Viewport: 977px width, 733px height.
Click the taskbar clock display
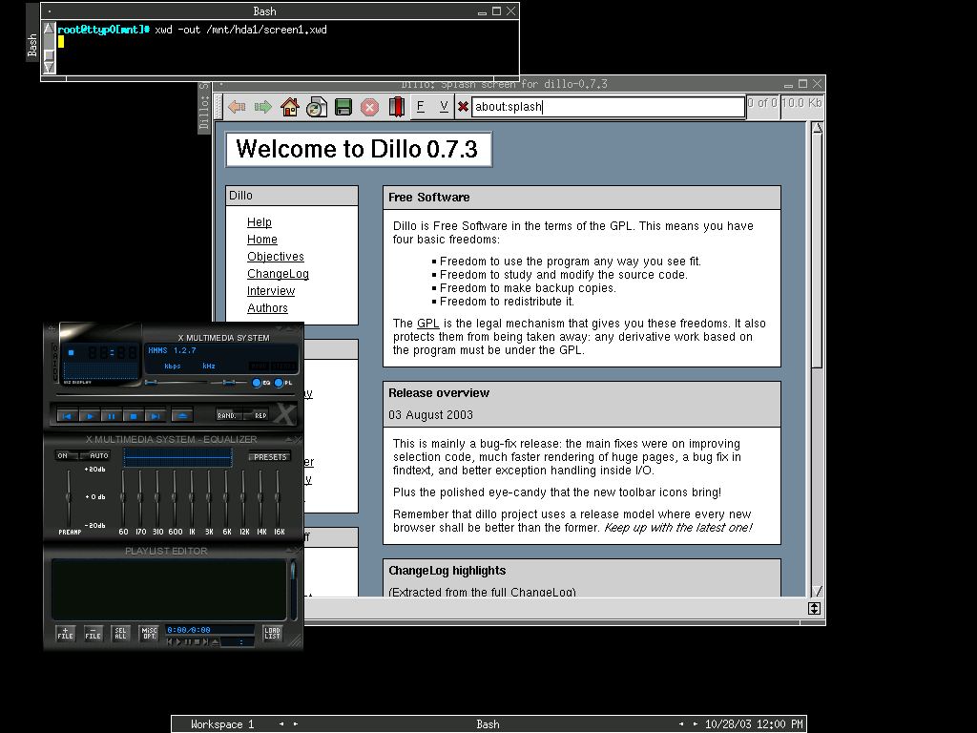coord(754,724)
